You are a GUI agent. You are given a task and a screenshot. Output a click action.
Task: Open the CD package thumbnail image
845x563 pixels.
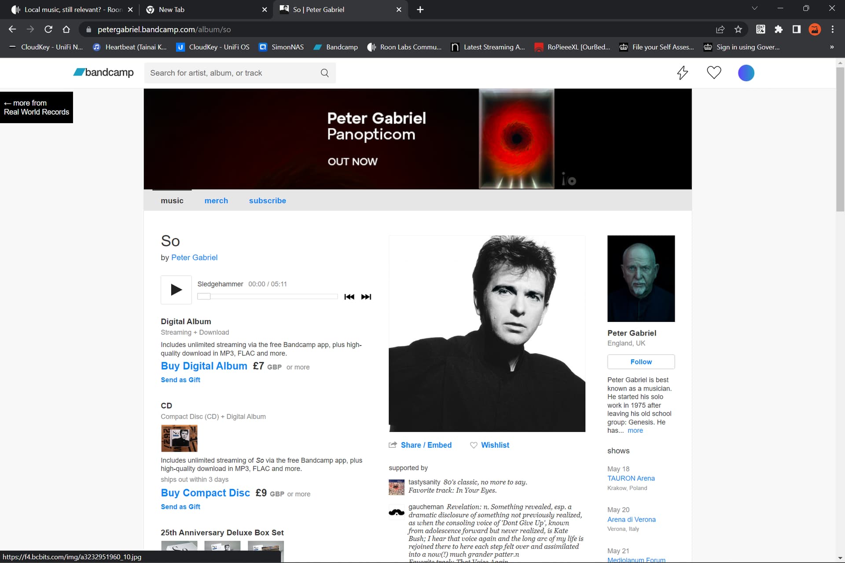click(x=179, y=439)
